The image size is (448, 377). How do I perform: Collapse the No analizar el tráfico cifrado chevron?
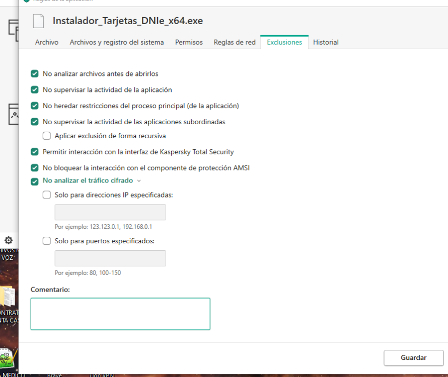(139, 180)
